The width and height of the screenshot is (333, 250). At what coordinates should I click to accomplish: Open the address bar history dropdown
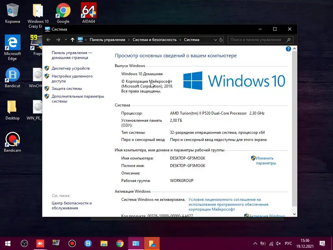click(x=215, y=40)
